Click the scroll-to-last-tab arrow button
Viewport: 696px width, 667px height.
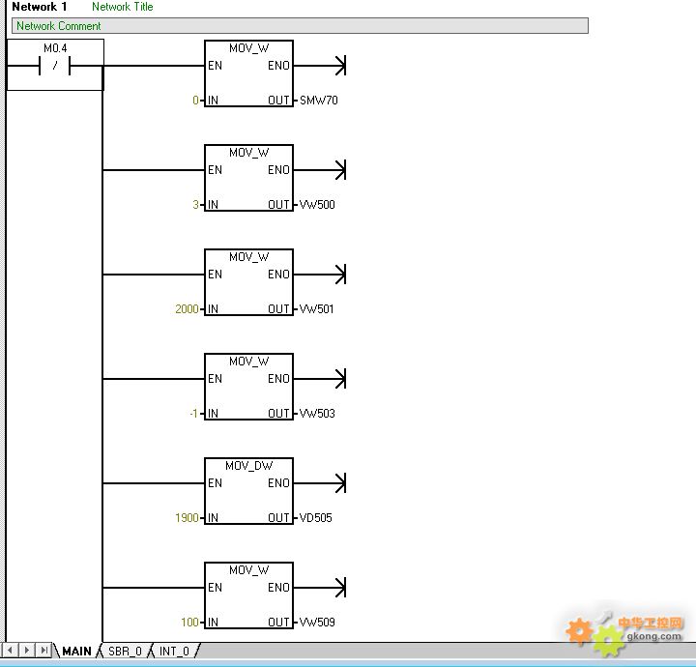[43, 651]
